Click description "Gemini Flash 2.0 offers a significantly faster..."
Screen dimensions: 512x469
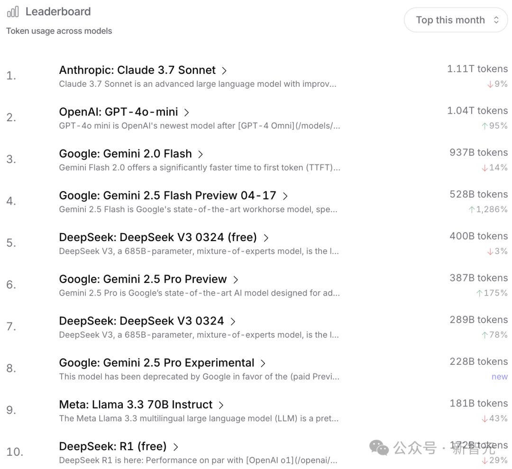(200, 167)
